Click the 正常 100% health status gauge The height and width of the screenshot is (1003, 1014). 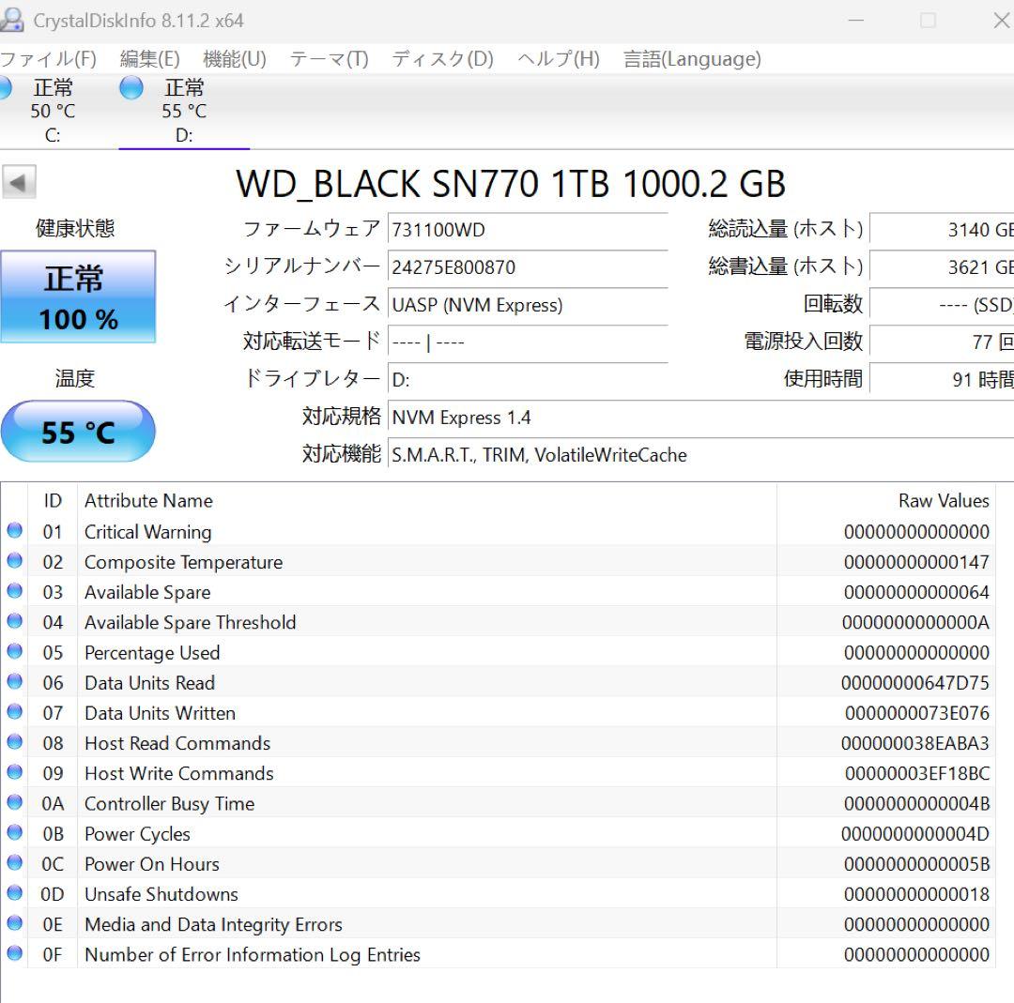(79, 297)
